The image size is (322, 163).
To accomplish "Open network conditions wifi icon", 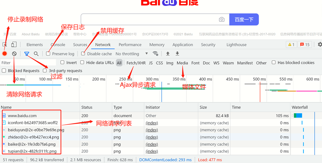I will coord(155,54).
